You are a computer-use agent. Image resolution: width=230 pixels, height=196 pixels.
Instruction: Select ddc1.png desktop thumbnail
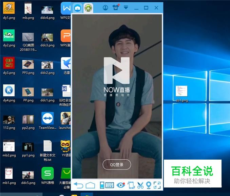pos(47,95)
